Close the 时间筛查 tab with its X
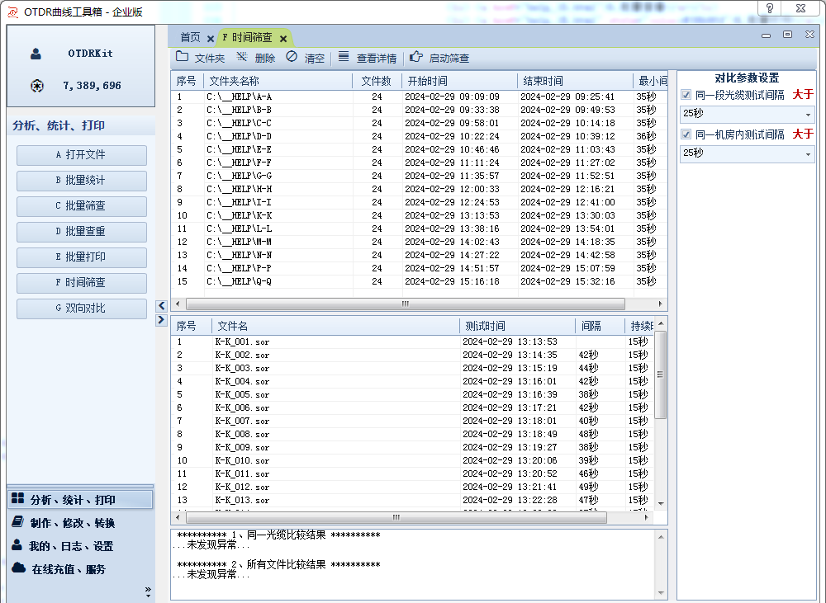This screenshot has height=603, width=826. point(283,39)
